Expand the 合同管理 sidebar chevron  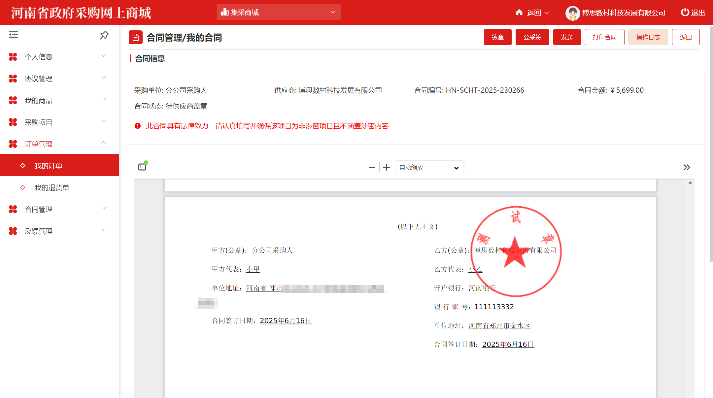(x=104, y=208)
